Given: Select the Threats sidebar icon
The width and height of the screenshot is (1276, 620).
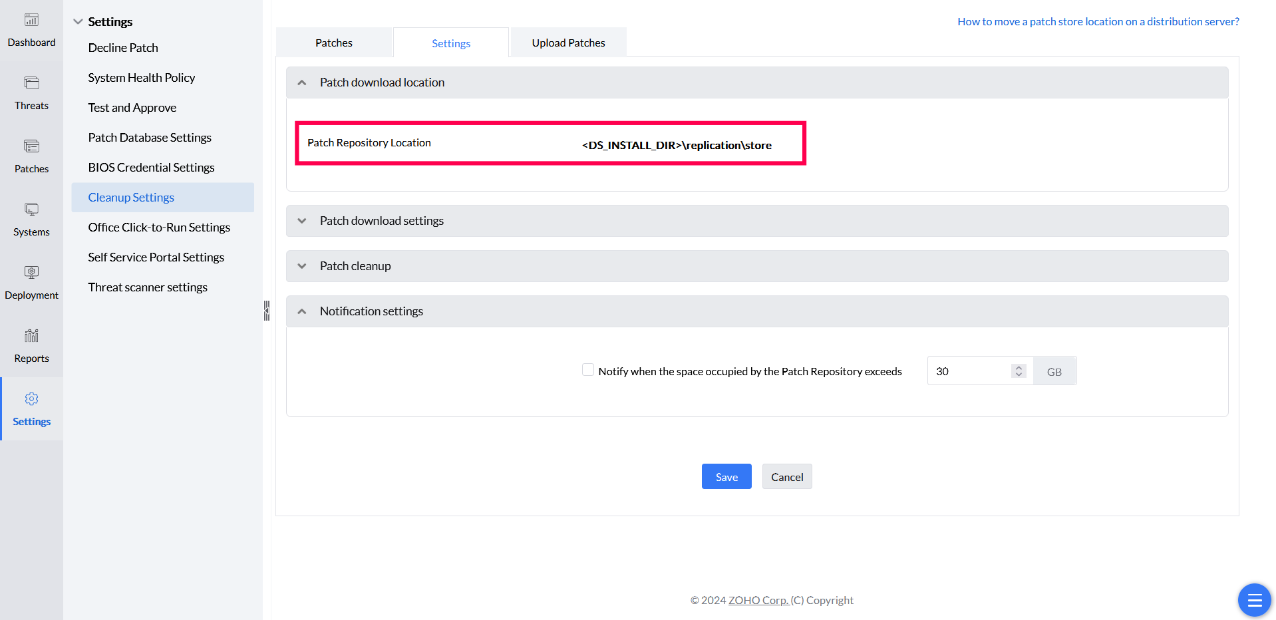Looking at the screenshot, I should point(31,93).
